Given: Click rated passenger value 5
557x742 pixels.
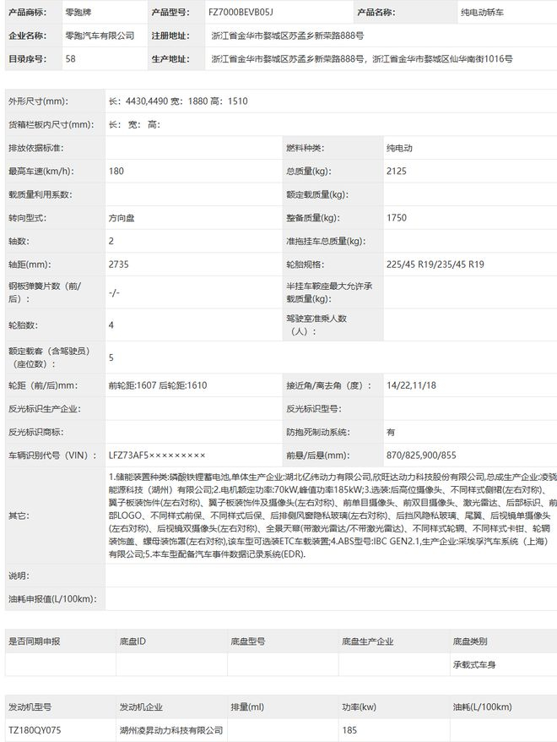Looking at the screenshot, I should click(x=111, y=357).
